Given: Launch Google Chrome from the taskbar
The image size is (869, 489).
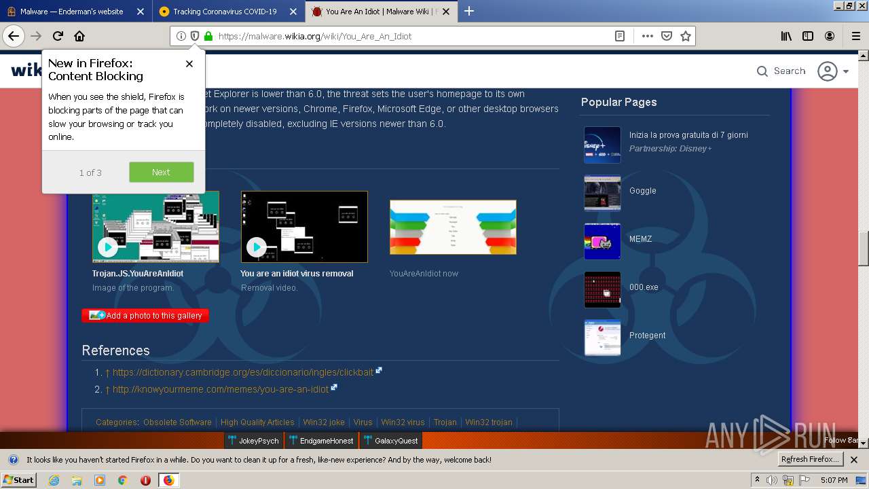Looking at the screenshot, I should click(122, 480).
